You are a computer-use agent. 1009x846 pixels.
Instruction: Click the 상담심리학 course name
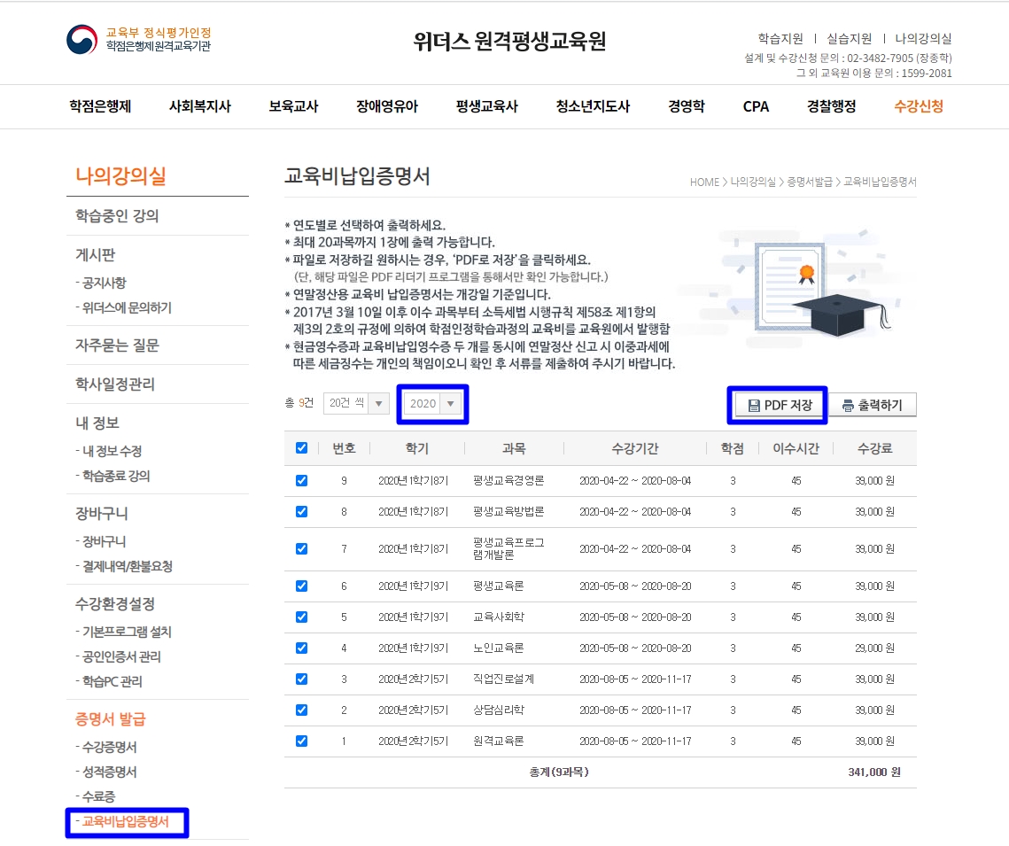(499, 710)
